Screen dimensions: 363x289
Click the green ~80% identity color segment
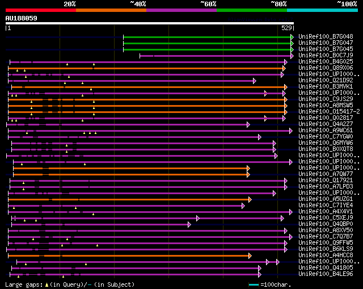pyautogui.click(x=252, y=10)
